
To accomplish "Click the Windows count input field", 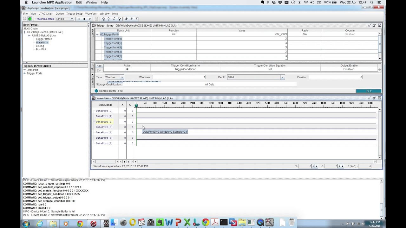I will pyautogui.click(x=179, y=77).
